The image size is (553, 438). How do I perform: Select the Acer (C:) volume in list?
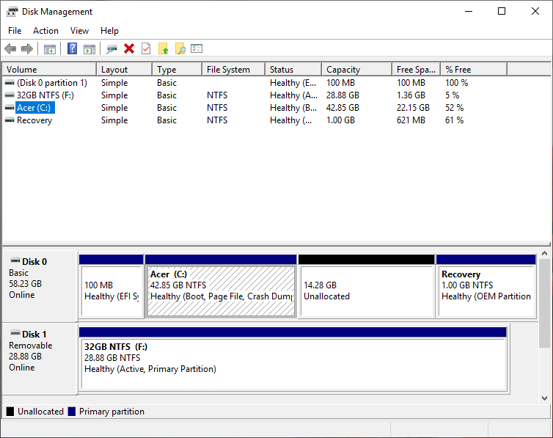(35, 108)
